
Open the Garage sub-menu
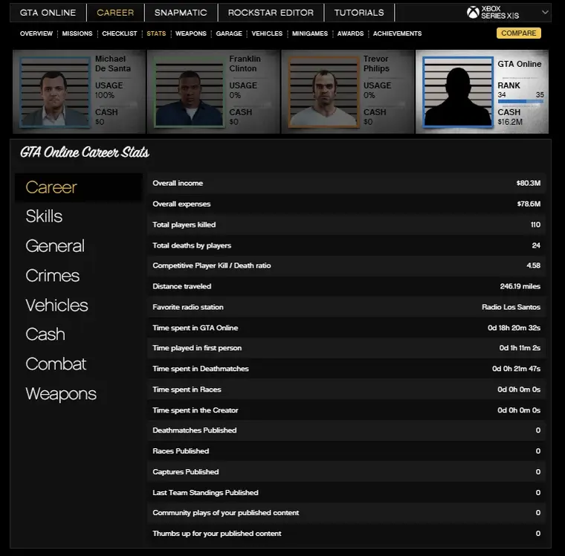229,33
